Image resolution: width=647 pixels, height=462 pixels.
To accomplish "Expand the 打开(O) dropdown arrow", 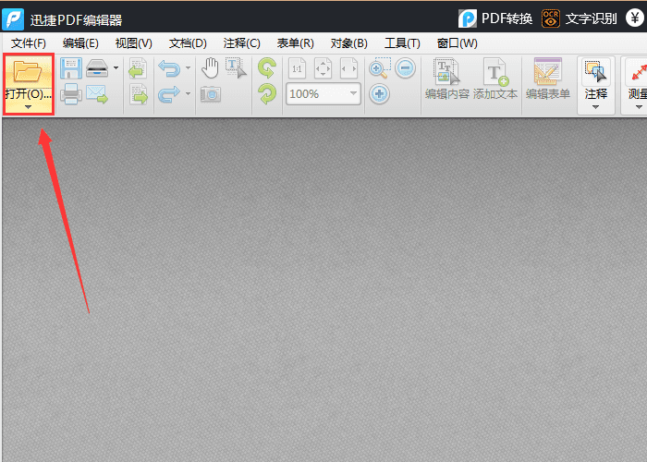I will (28, 107).
